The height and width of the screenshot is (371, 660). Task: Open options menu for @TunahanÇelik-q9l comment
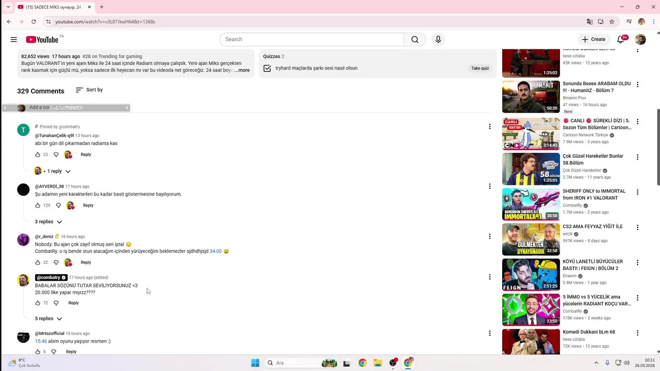point(490,127)
